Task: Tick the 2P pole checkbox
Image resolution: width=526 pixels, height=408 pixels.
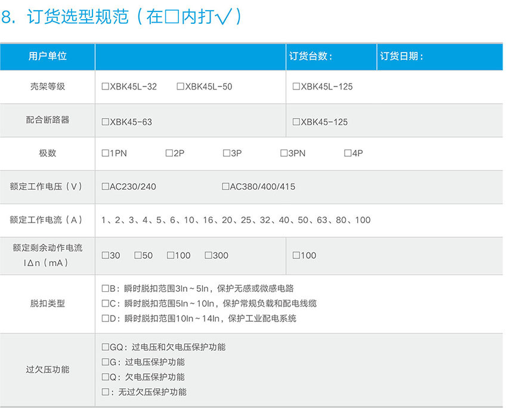Action: coord(169,153)
